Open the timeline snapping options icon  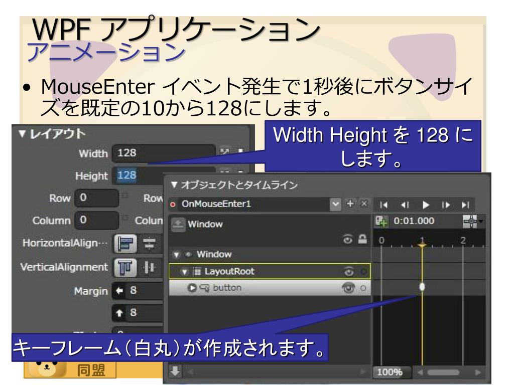(x=471, y=222)
